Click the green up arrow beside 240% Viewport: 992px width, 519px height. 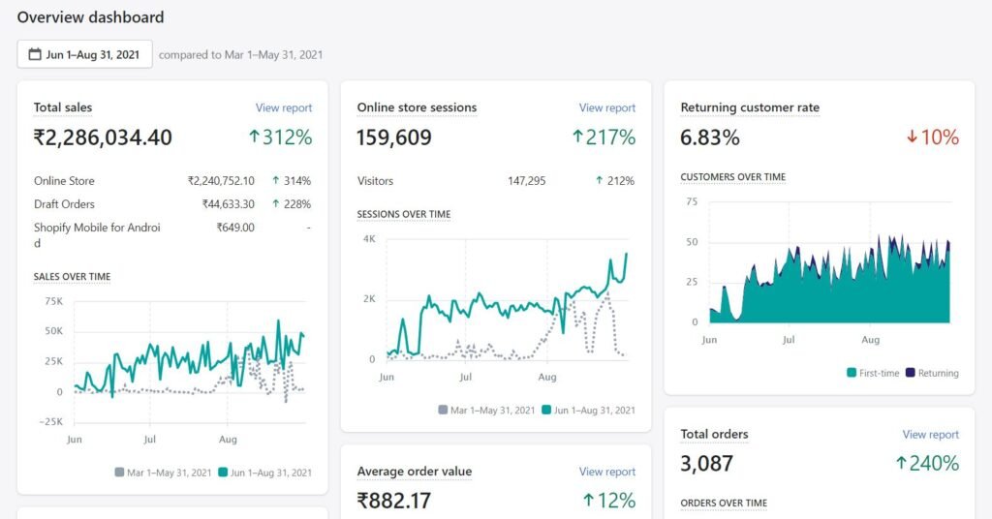tap(901, 464)
